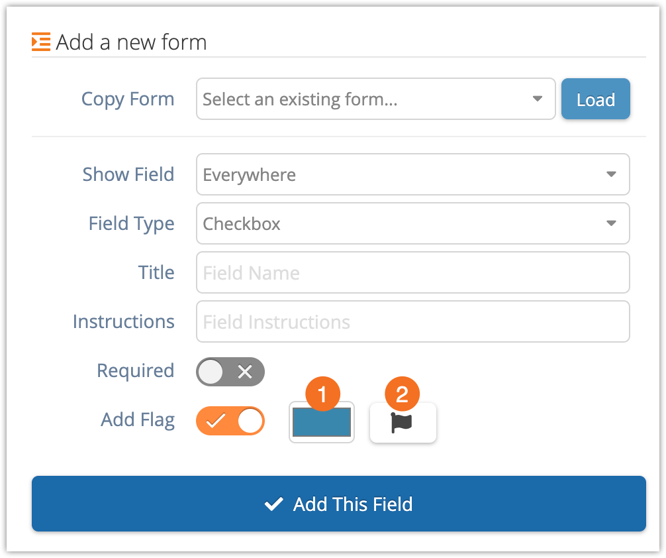Focus the Title Field Name input
666x558 pixels.
point(412,272)
